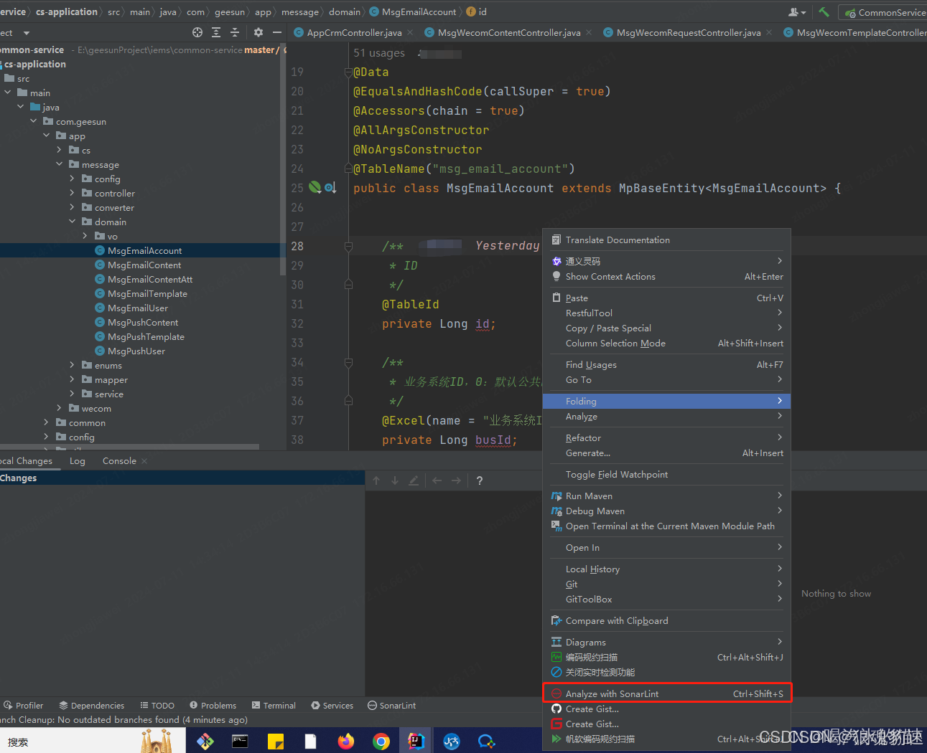This screenshot has height=753, width=927.
Task: Open the Folding submenu in context menu
Action: point(666,402)
